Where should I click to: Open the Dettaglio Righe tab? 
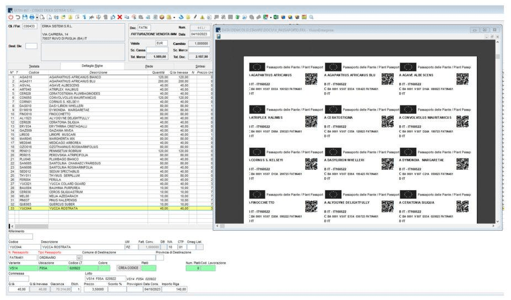(92, 66)
